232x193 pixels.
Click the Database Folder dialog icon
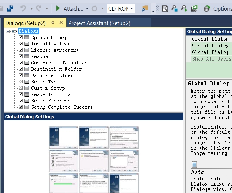coord(27,75)
